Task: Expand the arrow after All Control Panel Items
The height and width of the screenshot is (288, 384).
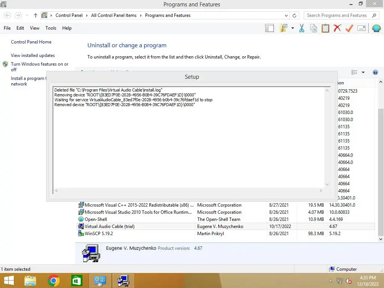Action: tap(141, 15)
